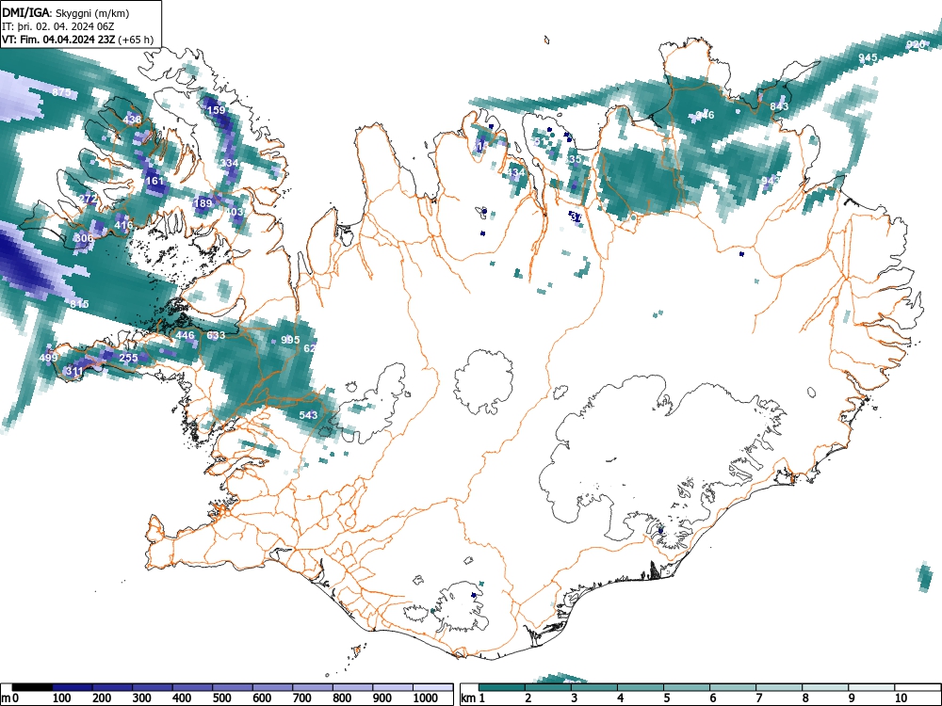Click the "600" label on the metre scale
Viewport: 942px width, 706px height.
(x=262, y=698)
